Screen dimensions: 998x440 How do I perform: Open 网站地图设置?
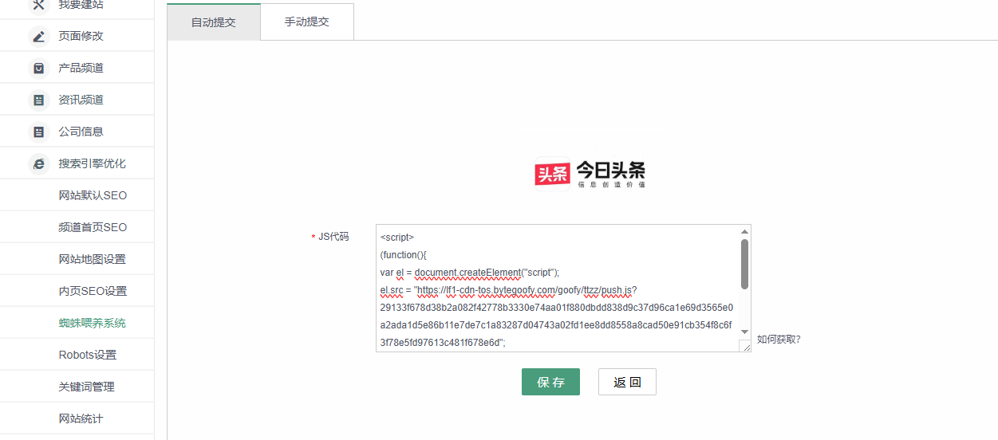[93, 259]
